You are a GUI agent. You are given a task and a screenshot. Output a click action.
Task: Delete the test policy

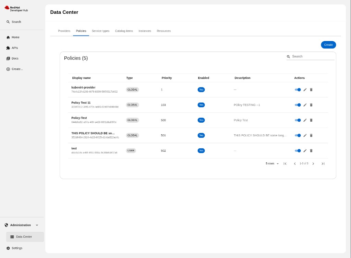(x=311, y=151)
